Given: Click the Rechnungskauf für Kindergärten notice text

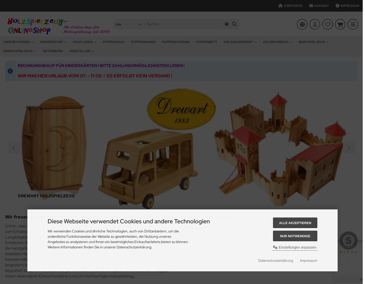Looking at the screenshot, I should [x=101, y=65].
